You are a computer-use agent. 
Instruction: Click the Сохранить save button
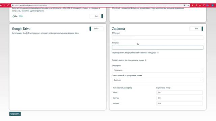tap(15, 114)
